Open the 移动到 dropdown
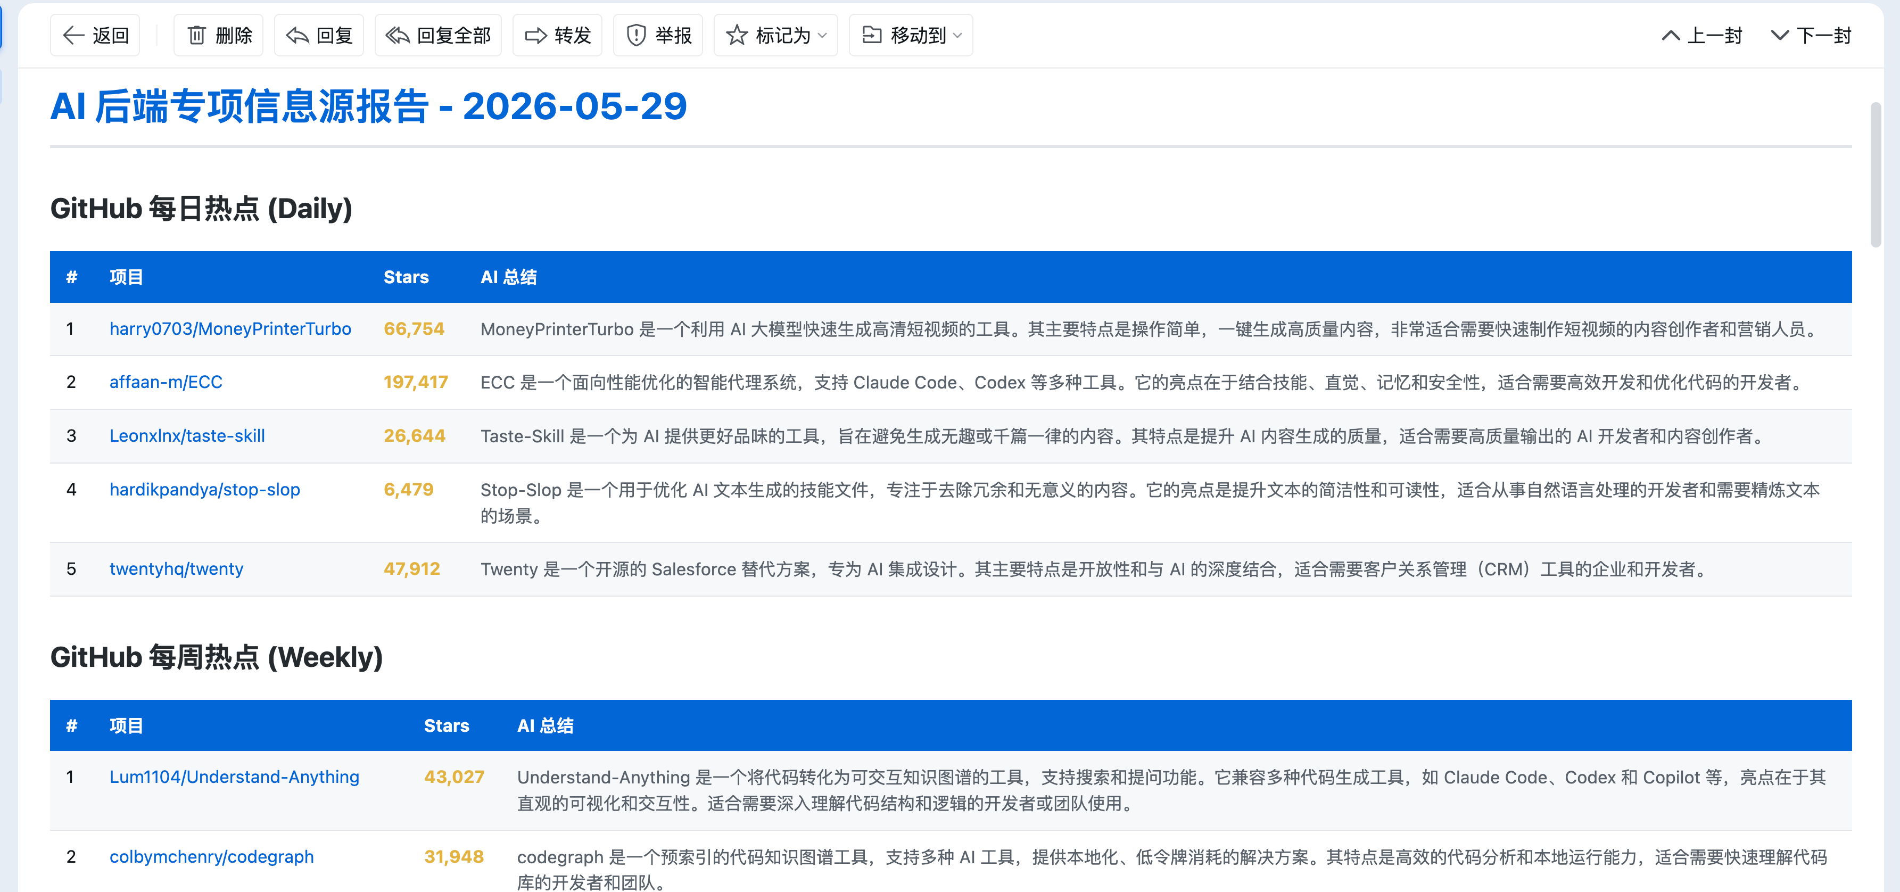The height and width of the screenshot is (892, 1900). coord(911,36)
